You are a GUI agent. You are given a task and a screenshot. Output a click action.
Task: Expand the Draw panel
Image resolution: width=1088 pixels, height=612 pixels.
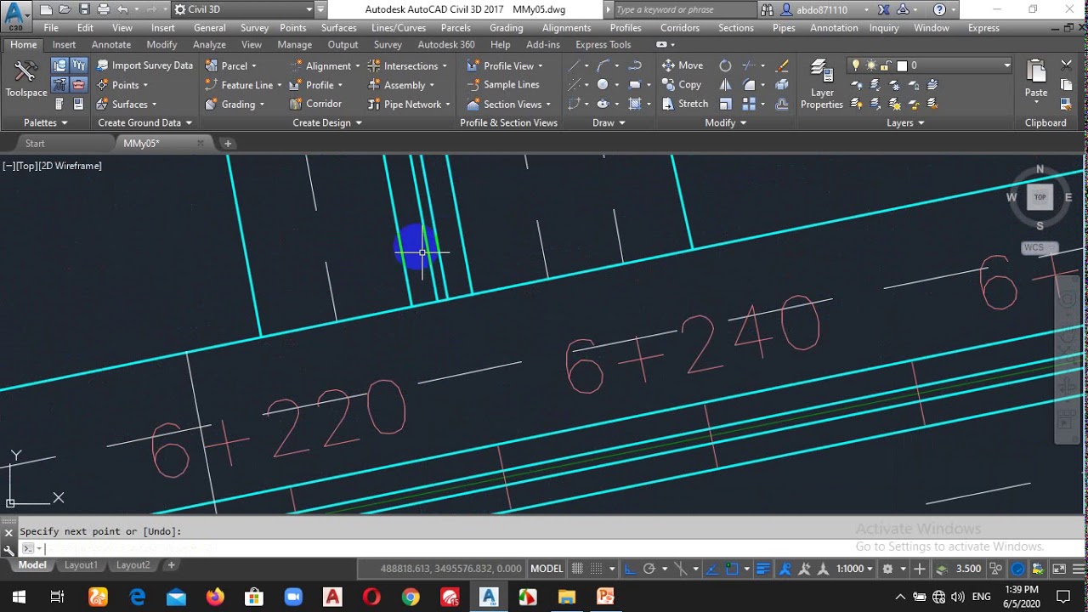(609, 123)
